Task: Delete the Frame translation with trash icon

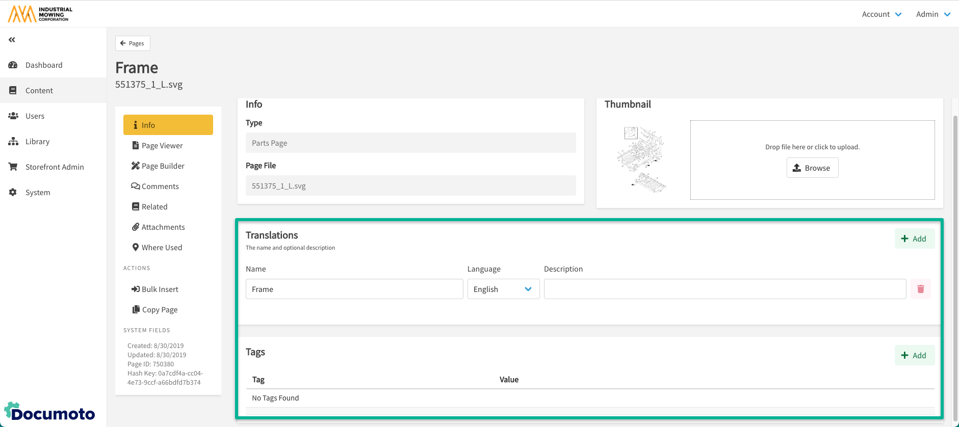Action: pyautogui.click(x=920, y=289)
